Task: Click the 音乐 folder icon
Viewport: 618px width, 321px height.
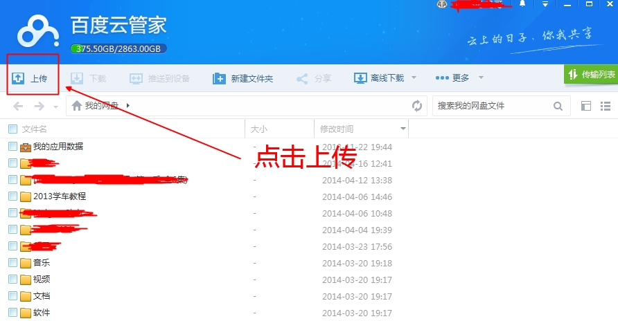Action: [x=26, y=263]
